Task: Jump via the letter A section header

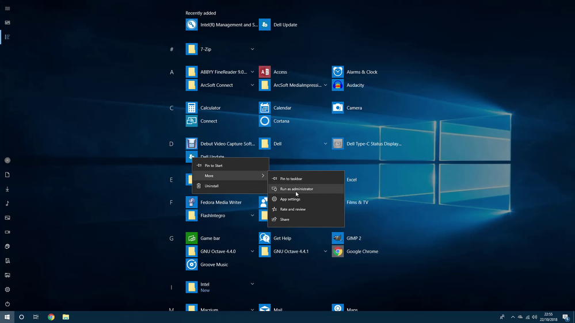Action: coord(172,72)
